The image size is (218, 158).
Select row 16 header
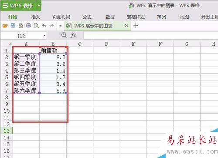7,151
